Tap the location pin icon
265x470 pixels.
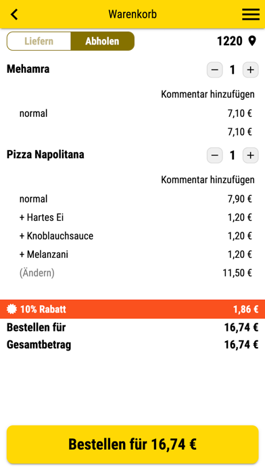click(x=252, y=41)
